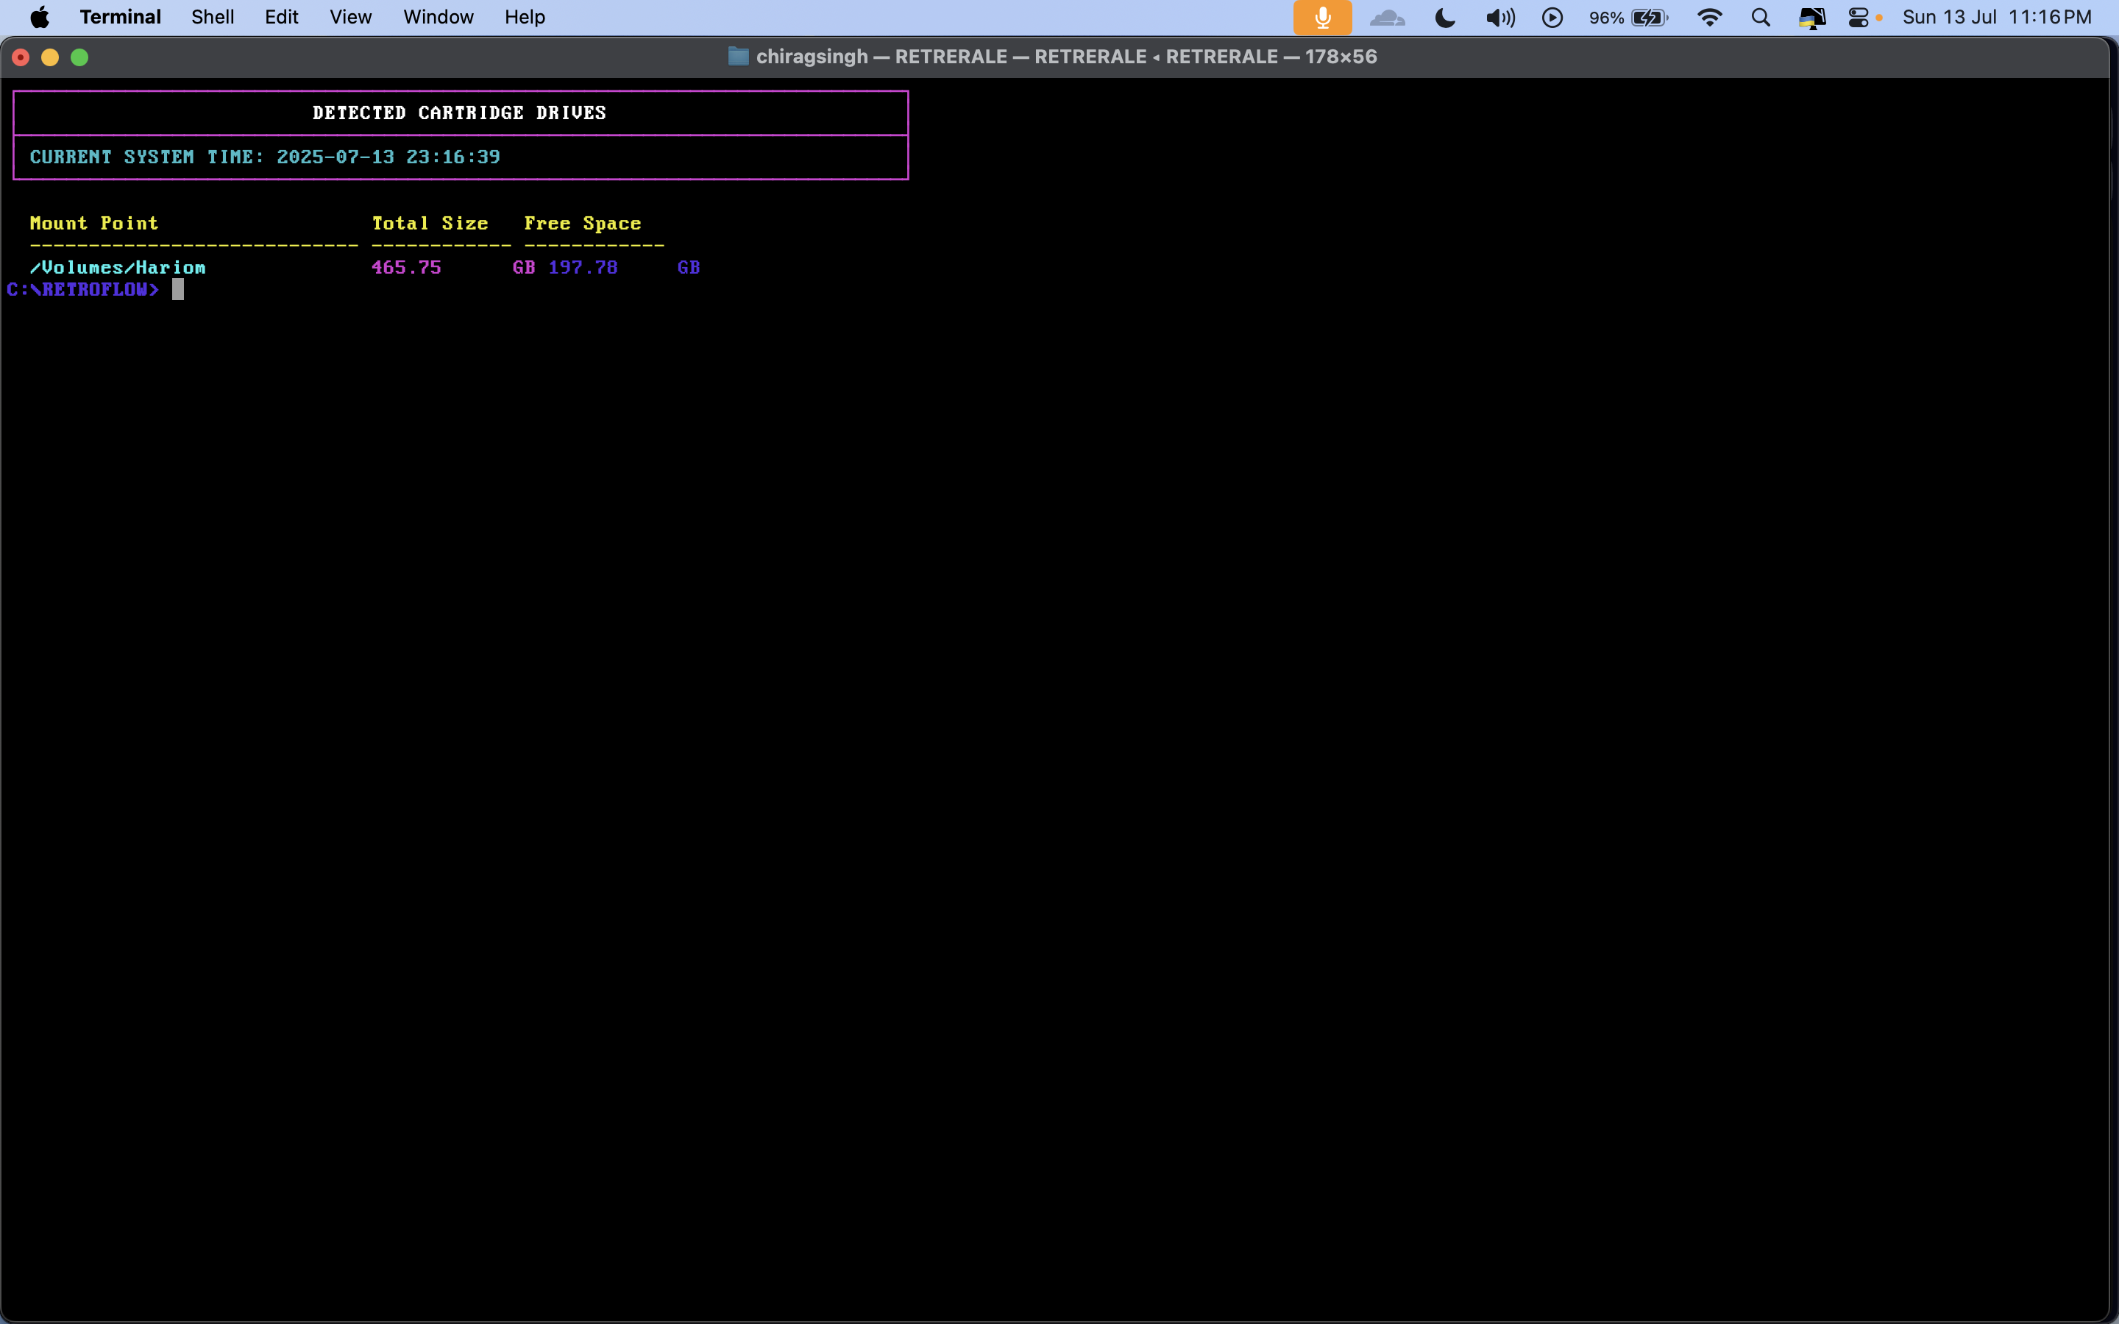Click the orange microphone dictation icon
The height and width of the screenshot is (1324, 2119).
click(x=1322, y=18)
